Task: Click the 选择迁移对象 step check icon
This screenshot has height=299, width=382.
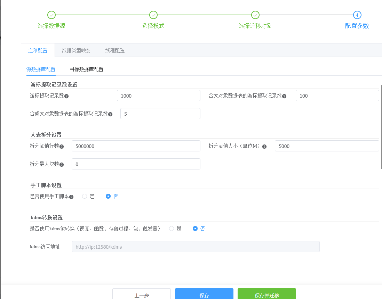Action: click(255, 15)
